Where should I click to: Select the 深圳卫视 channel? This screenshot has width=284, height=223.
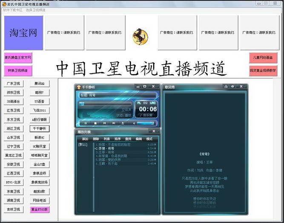point(14,93)
